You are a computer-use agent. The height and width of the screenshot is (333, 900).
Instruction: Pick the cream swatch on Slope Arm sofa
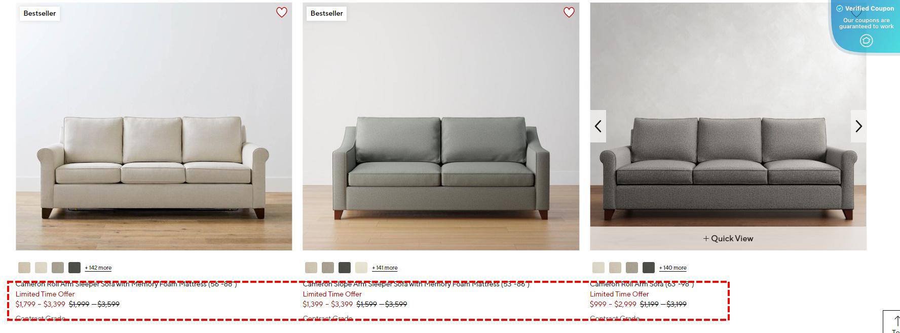(361, 268)
